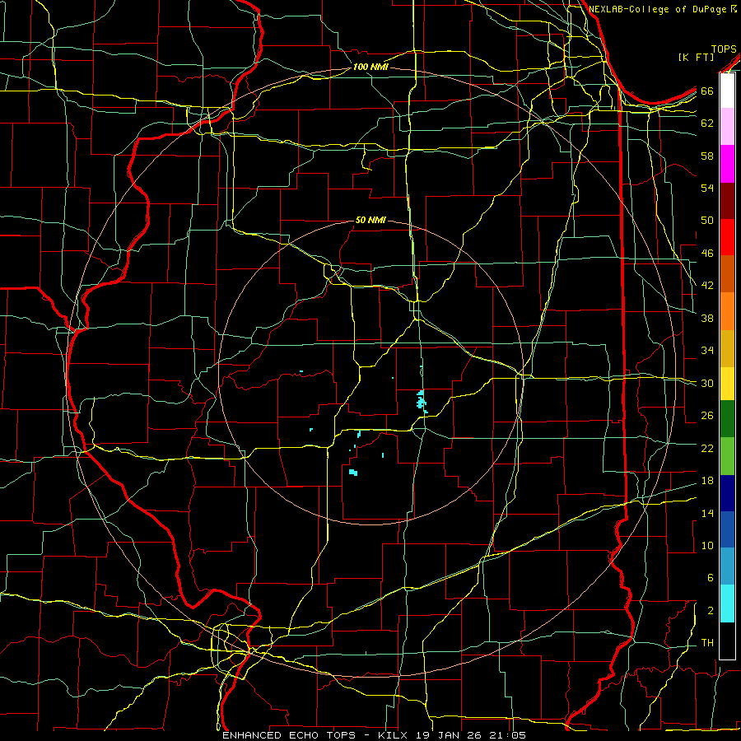This screenshot has height=741, width=741.
Task: Click the 2 legend scale value
Action: tap(710, 611)
